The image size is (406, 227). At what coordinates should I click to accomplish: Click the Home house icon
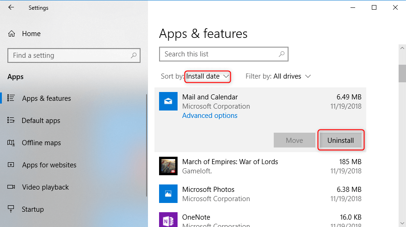click(x=12, y=34)
